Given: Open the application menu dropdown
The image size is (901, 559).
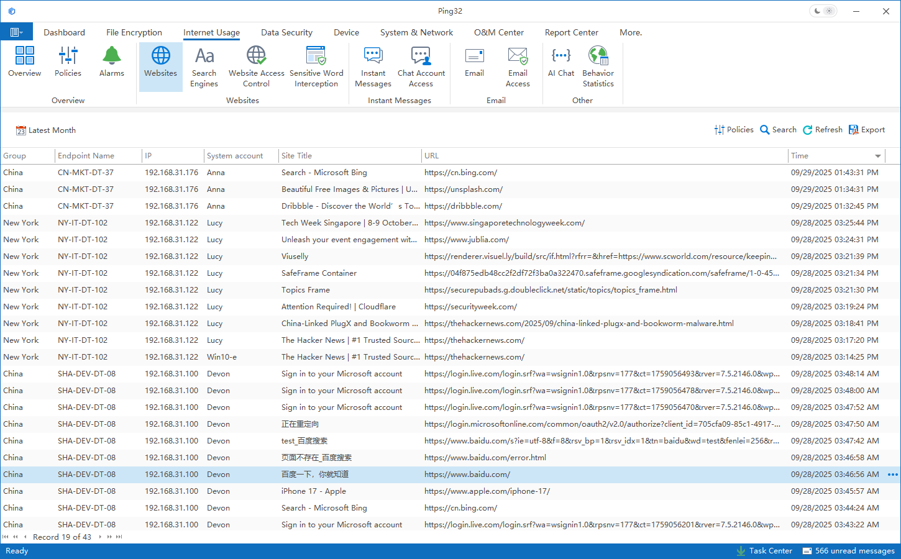Looking at the screenshot, I should point(16,32).
